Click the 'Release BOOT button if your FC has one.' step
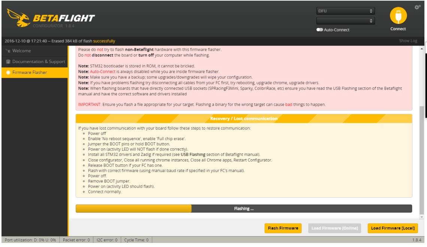 pos(125,165)
